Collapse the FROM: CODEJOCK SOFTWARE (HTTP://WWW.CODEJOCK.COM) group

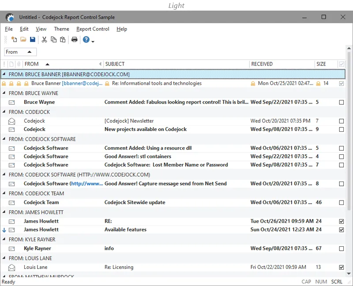(x=4, y=174)
